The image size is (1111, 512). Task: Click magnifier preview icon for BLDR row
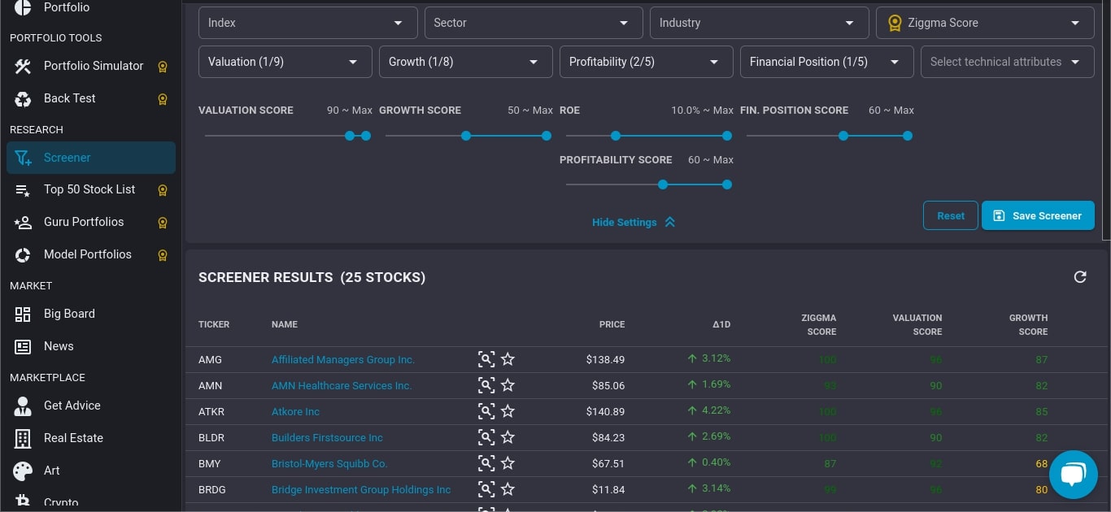click(x=486, y=437)
